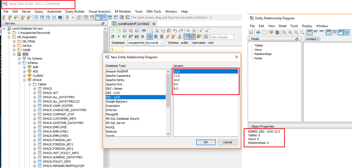Expand the ADB schema node

click(25, 67)
